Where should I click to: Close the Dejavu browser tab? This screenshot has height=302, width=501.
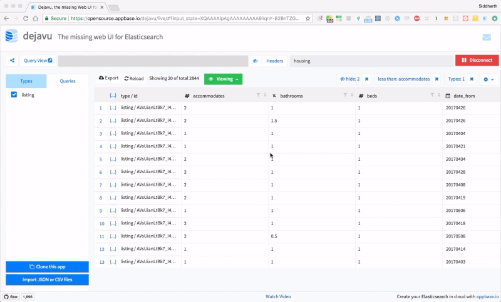pyautogui.click(x=102, y=7)
